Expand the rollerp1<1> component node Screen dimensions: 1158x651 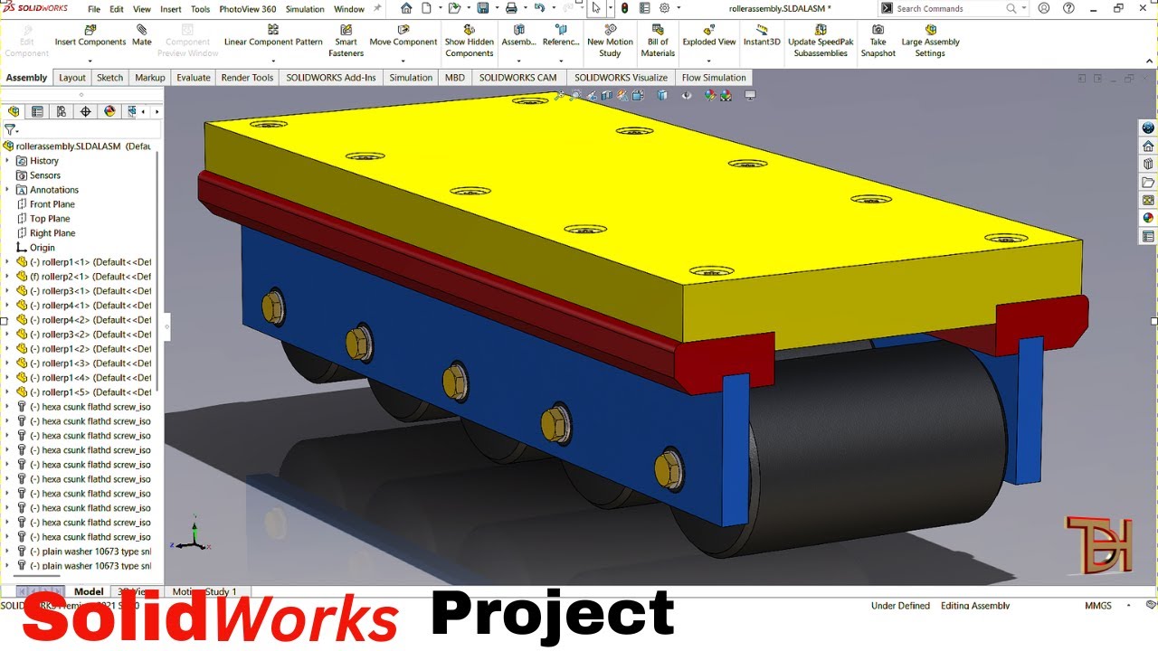click(7, 262)
